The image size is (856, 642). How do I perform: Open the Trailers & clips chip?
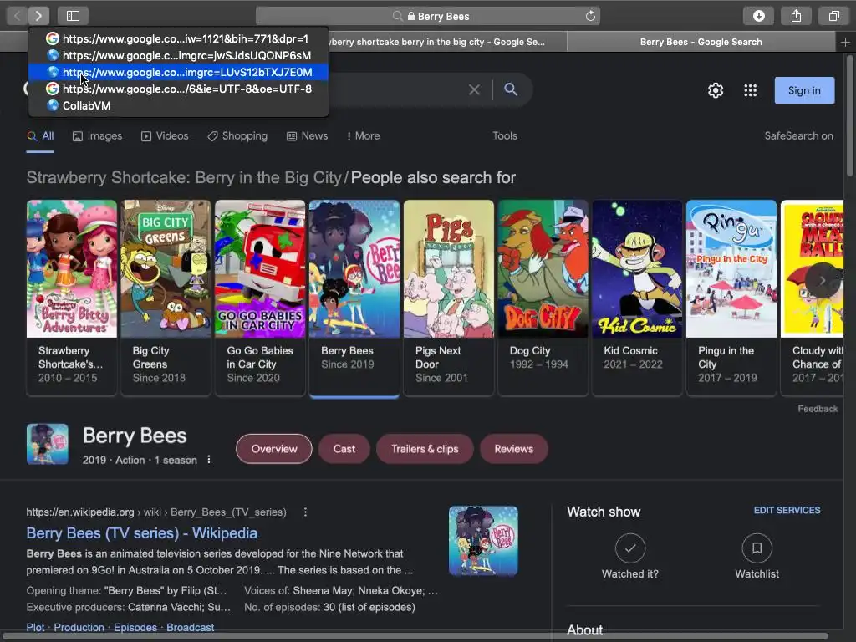(x=425, y=449)
